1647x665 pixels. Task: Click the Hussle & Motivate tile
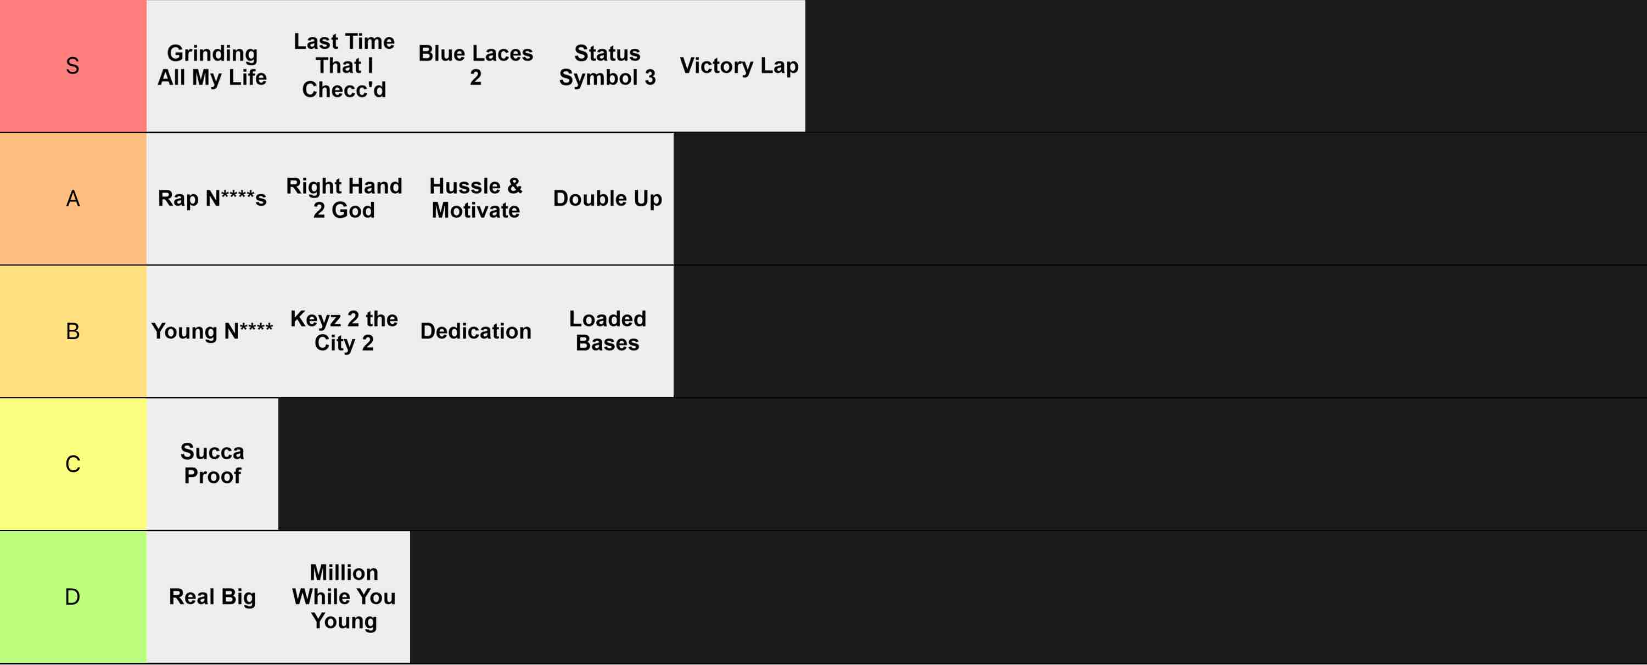point(475,199)
